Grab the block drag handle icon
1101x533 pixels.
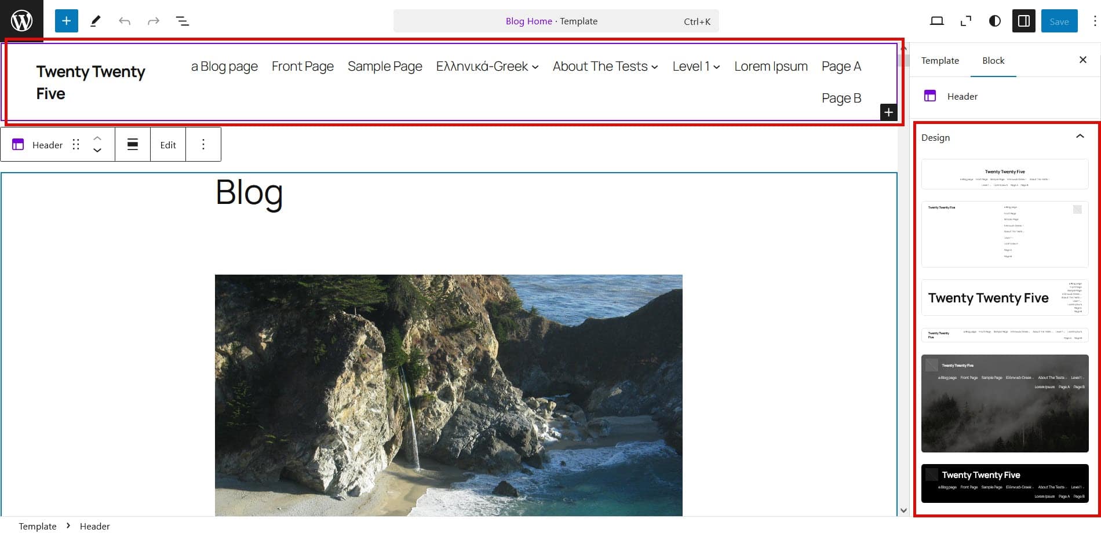click(76, 145)
